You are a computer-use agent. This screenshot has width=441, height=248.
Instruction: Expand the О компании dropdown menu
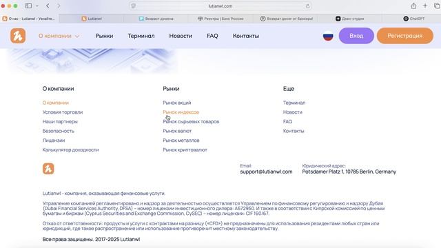(59, 36)
